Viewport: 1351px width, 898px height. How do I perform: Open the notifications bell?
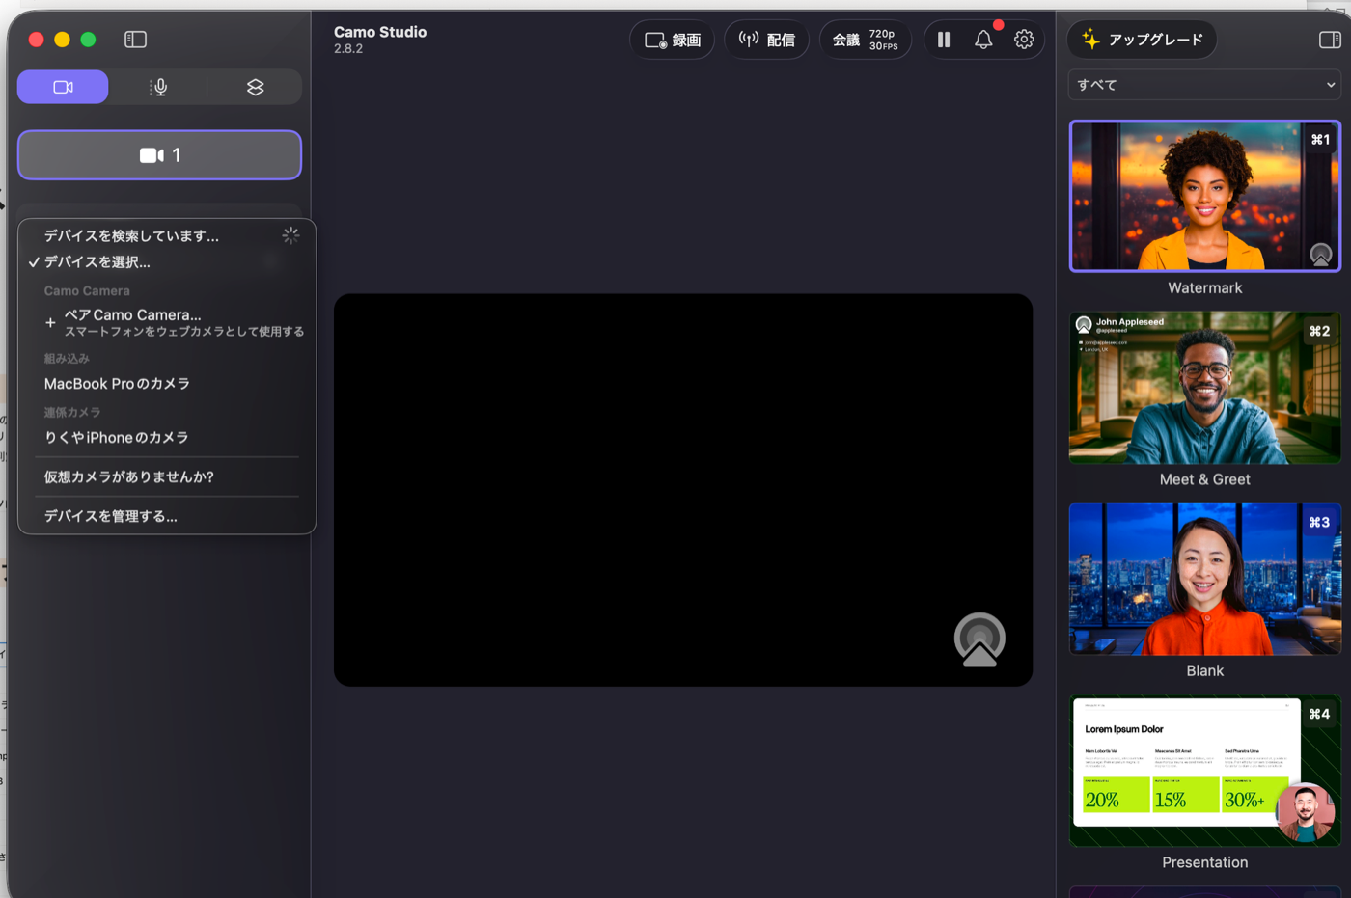(x=983, y=40)
